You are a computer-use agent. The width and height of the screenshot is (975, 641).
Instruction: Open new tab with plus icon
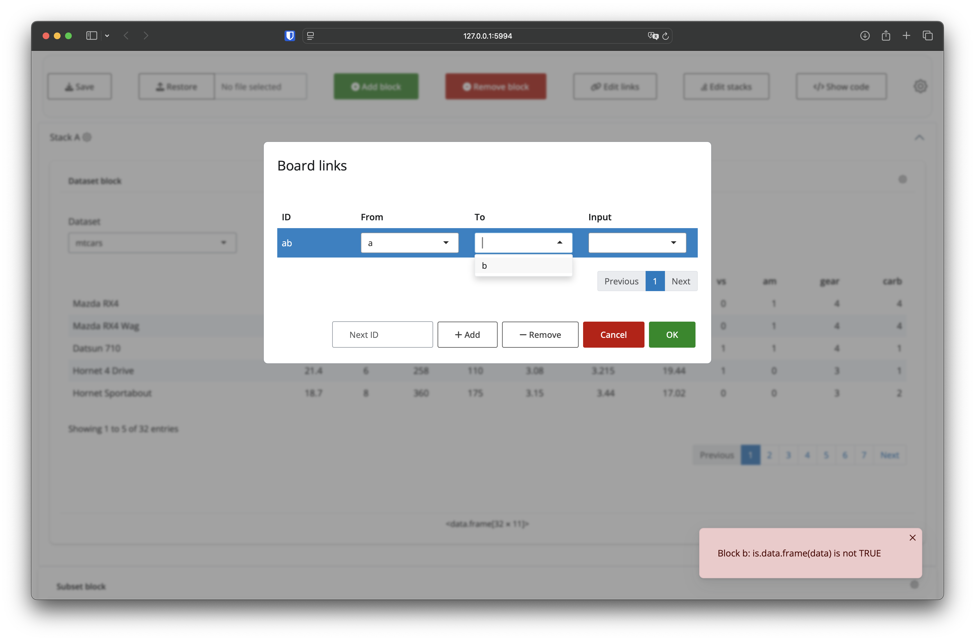pos(906,36)
